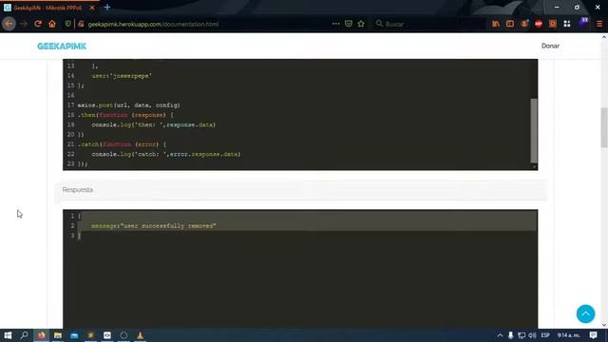This screenshot has height=342, width=608.
Task: Bookmark this page with the star icon
Action: click(x=361, y=24)
